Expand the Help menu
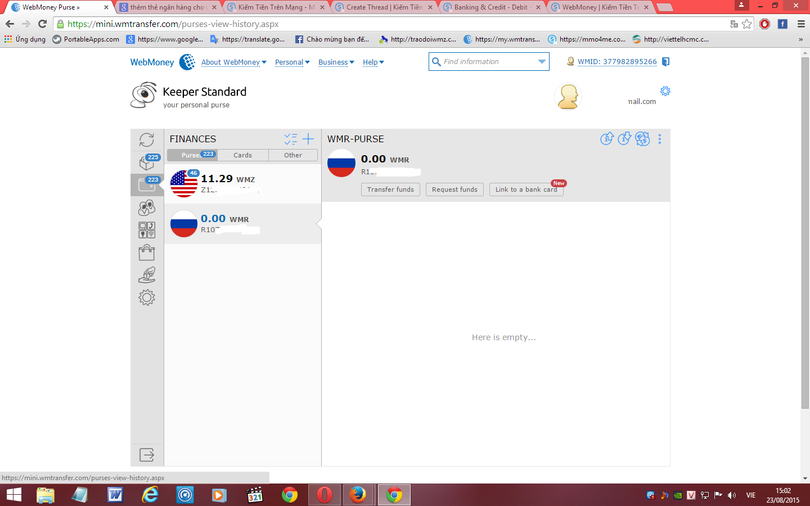810x506 pixels. [373, 62]
